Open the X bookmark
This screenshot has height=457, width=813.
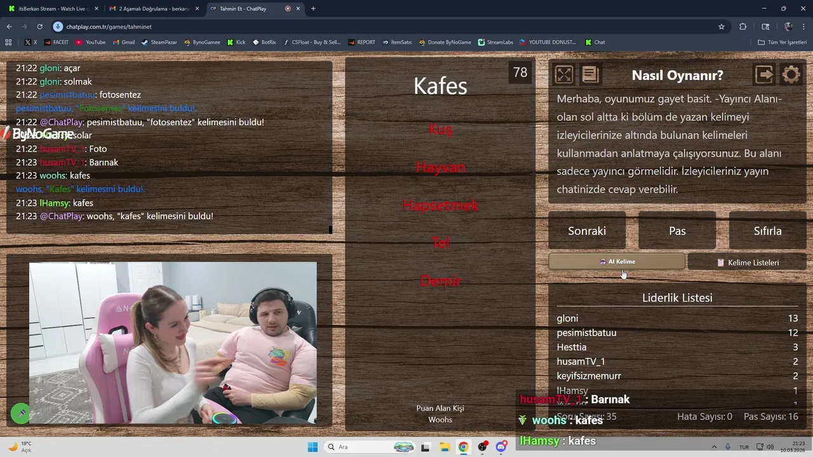tap(30, 43)
